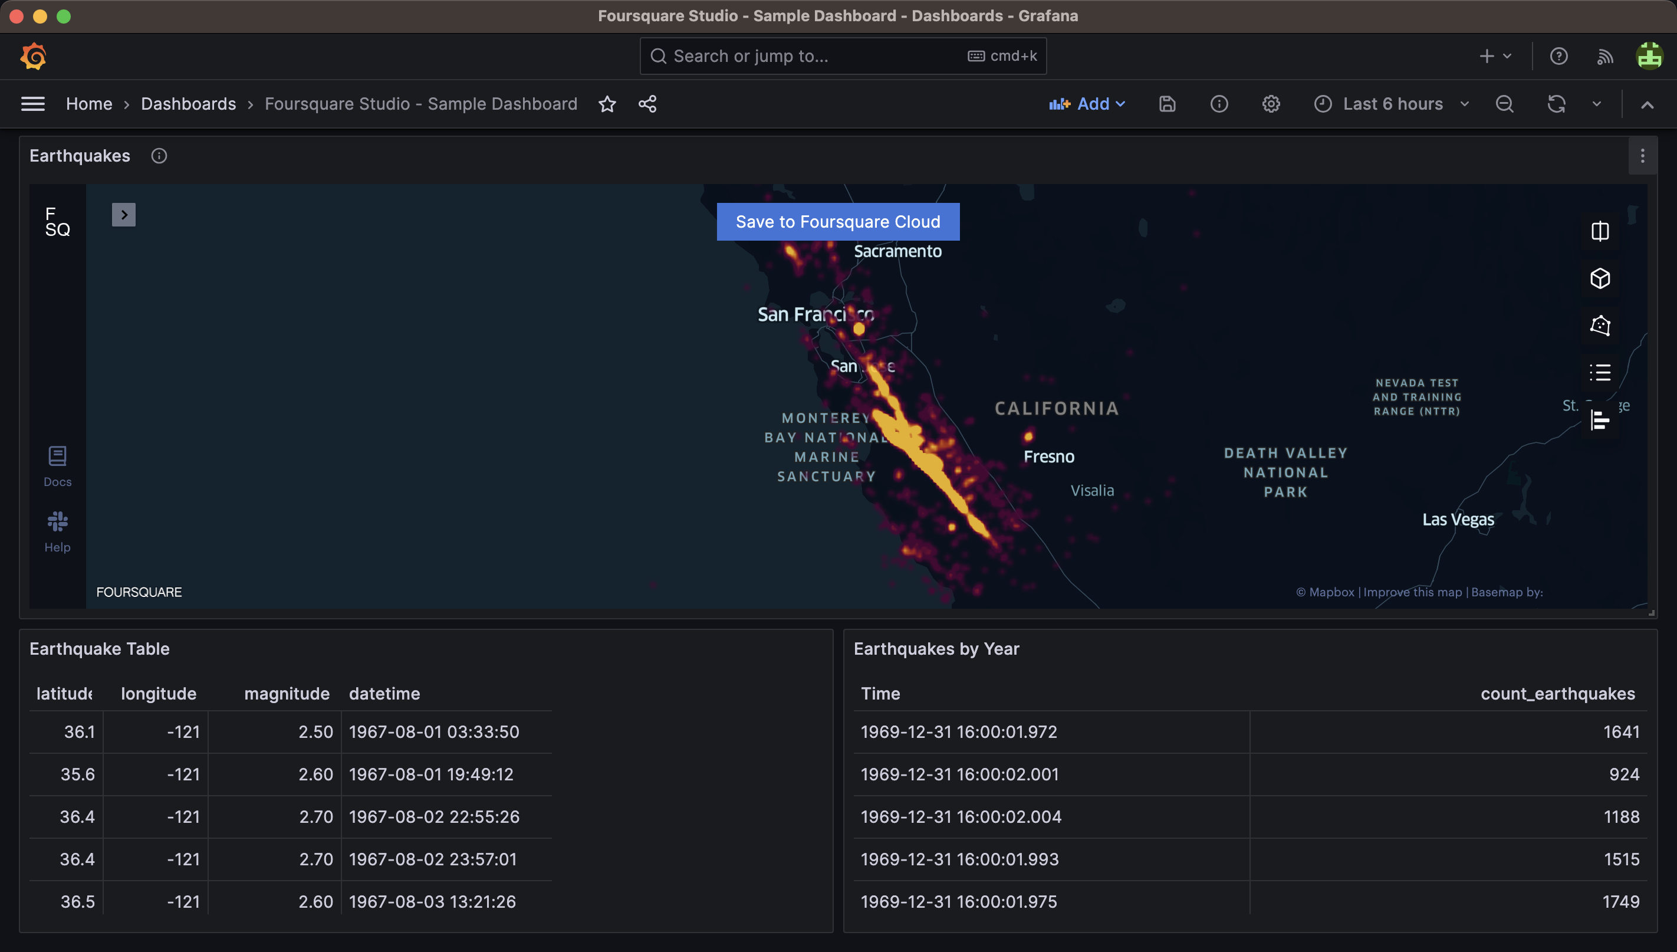Collapse the top toolbar chevron
This screenshot has width=1677, height=952.
1647,104
